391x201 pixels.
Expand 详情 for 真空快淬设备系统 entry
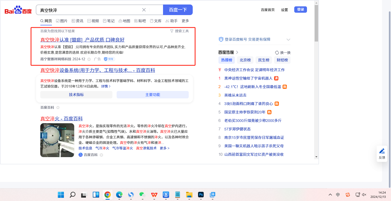[106, 86]
